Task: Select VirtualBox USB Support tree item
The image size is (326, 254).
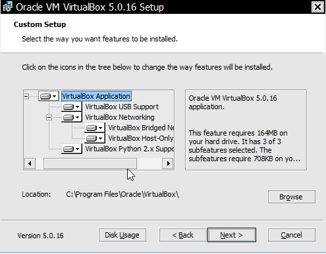Action: click(122, 107)
